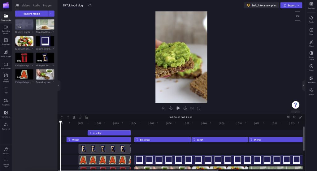Select the Square polaroid thumbnail

pyautogui.click(x=45, y=41)
